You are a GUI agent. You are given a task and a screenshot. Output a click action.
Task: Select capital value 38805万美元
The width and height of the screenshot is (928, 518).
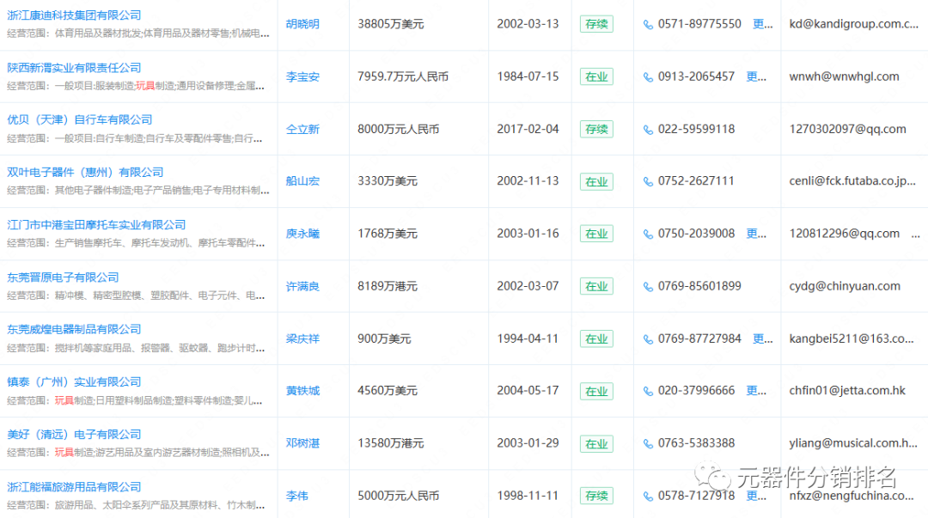click(x=391, y=24)
